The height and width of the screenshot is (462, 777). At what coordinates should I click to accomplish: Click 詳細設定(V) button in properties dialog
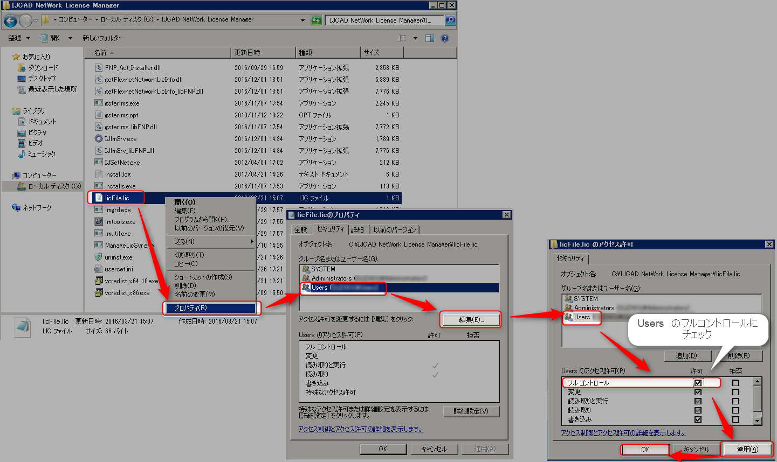point(471,411)
